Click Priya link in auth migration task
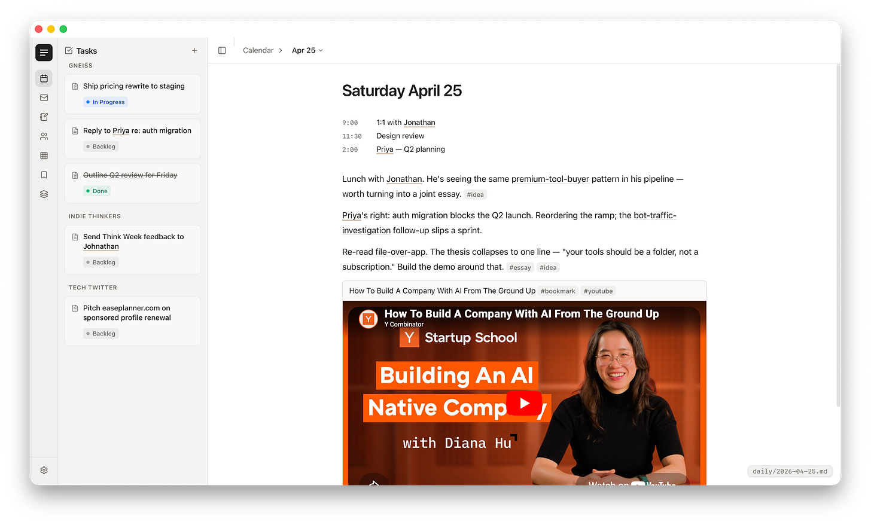The image size is (871, 525). (x=121, y=131)
